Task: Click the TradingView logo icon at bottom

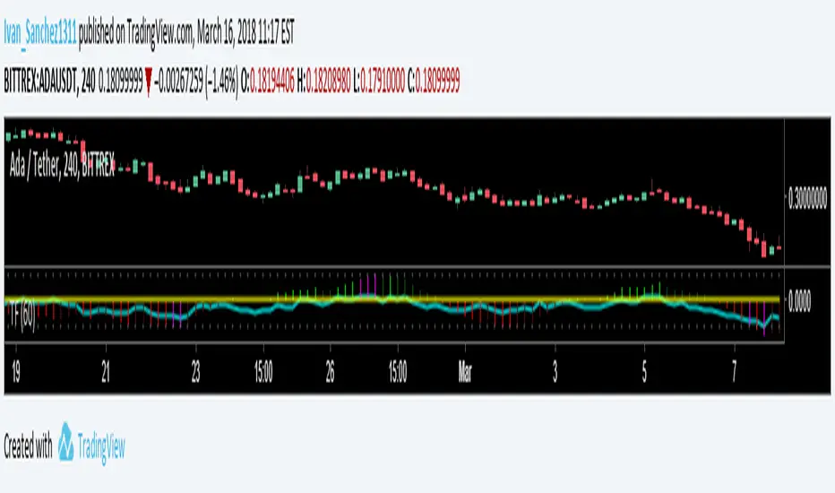Action: 66,442
